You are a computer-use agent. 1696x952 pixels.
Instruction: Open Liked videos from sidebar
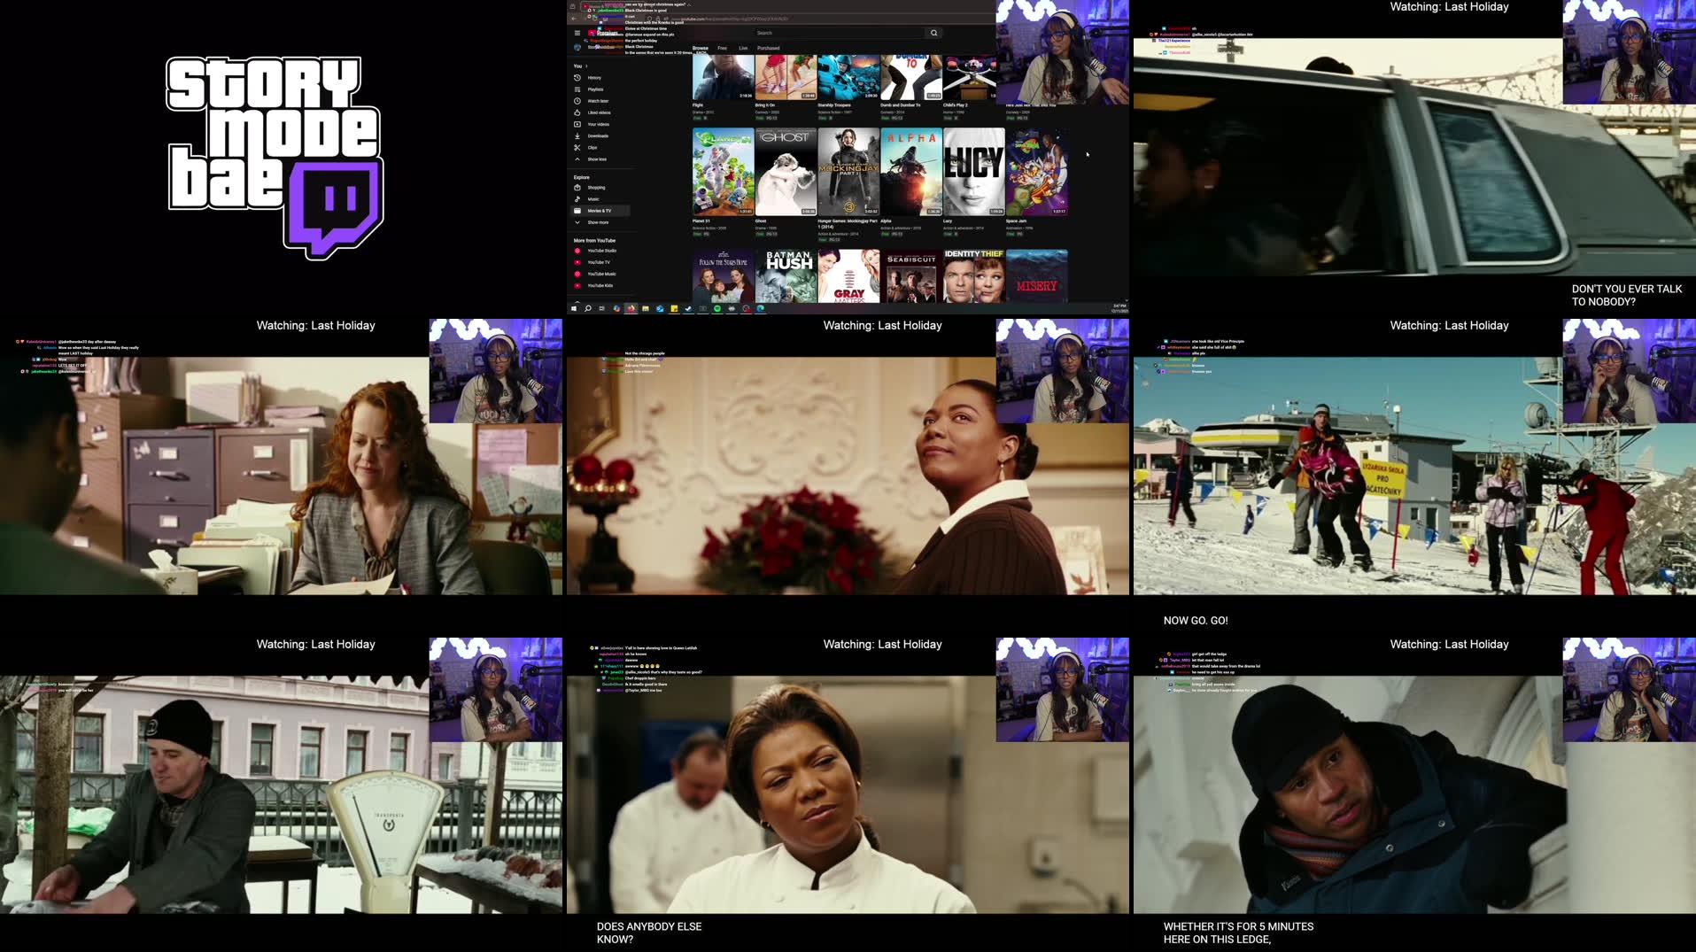coord(598,112)
